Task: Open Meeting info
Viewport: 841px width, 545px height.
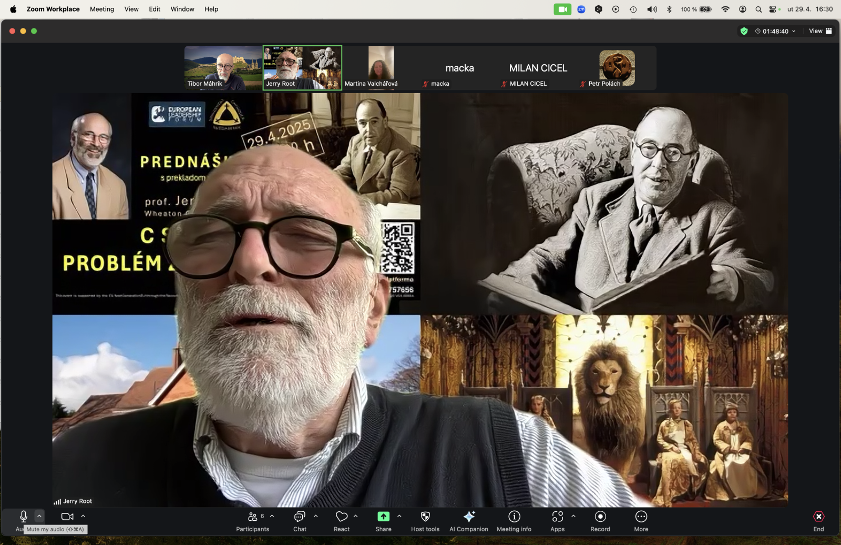Action: 514,517
